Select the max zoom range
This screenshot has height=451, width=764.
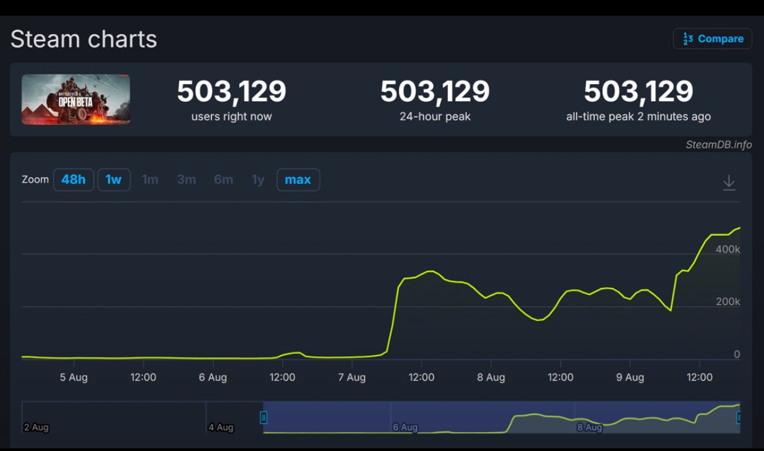pos(298,179)
